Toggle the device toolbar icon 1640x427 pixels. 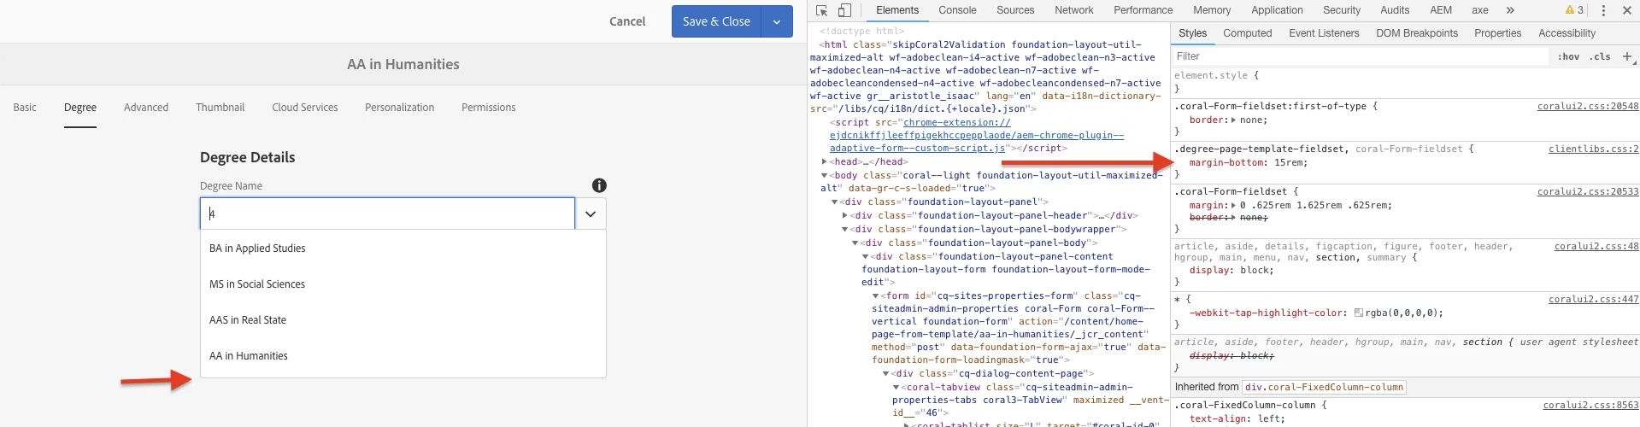point(844,10)
